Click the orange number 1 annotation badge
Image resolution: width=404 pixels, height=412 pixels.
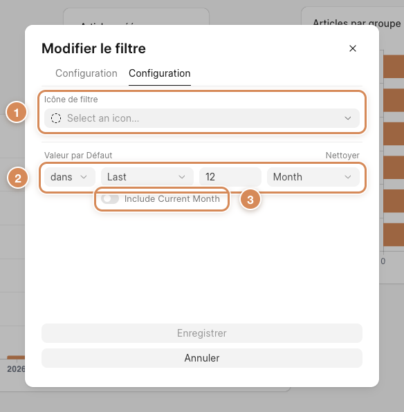17,113
